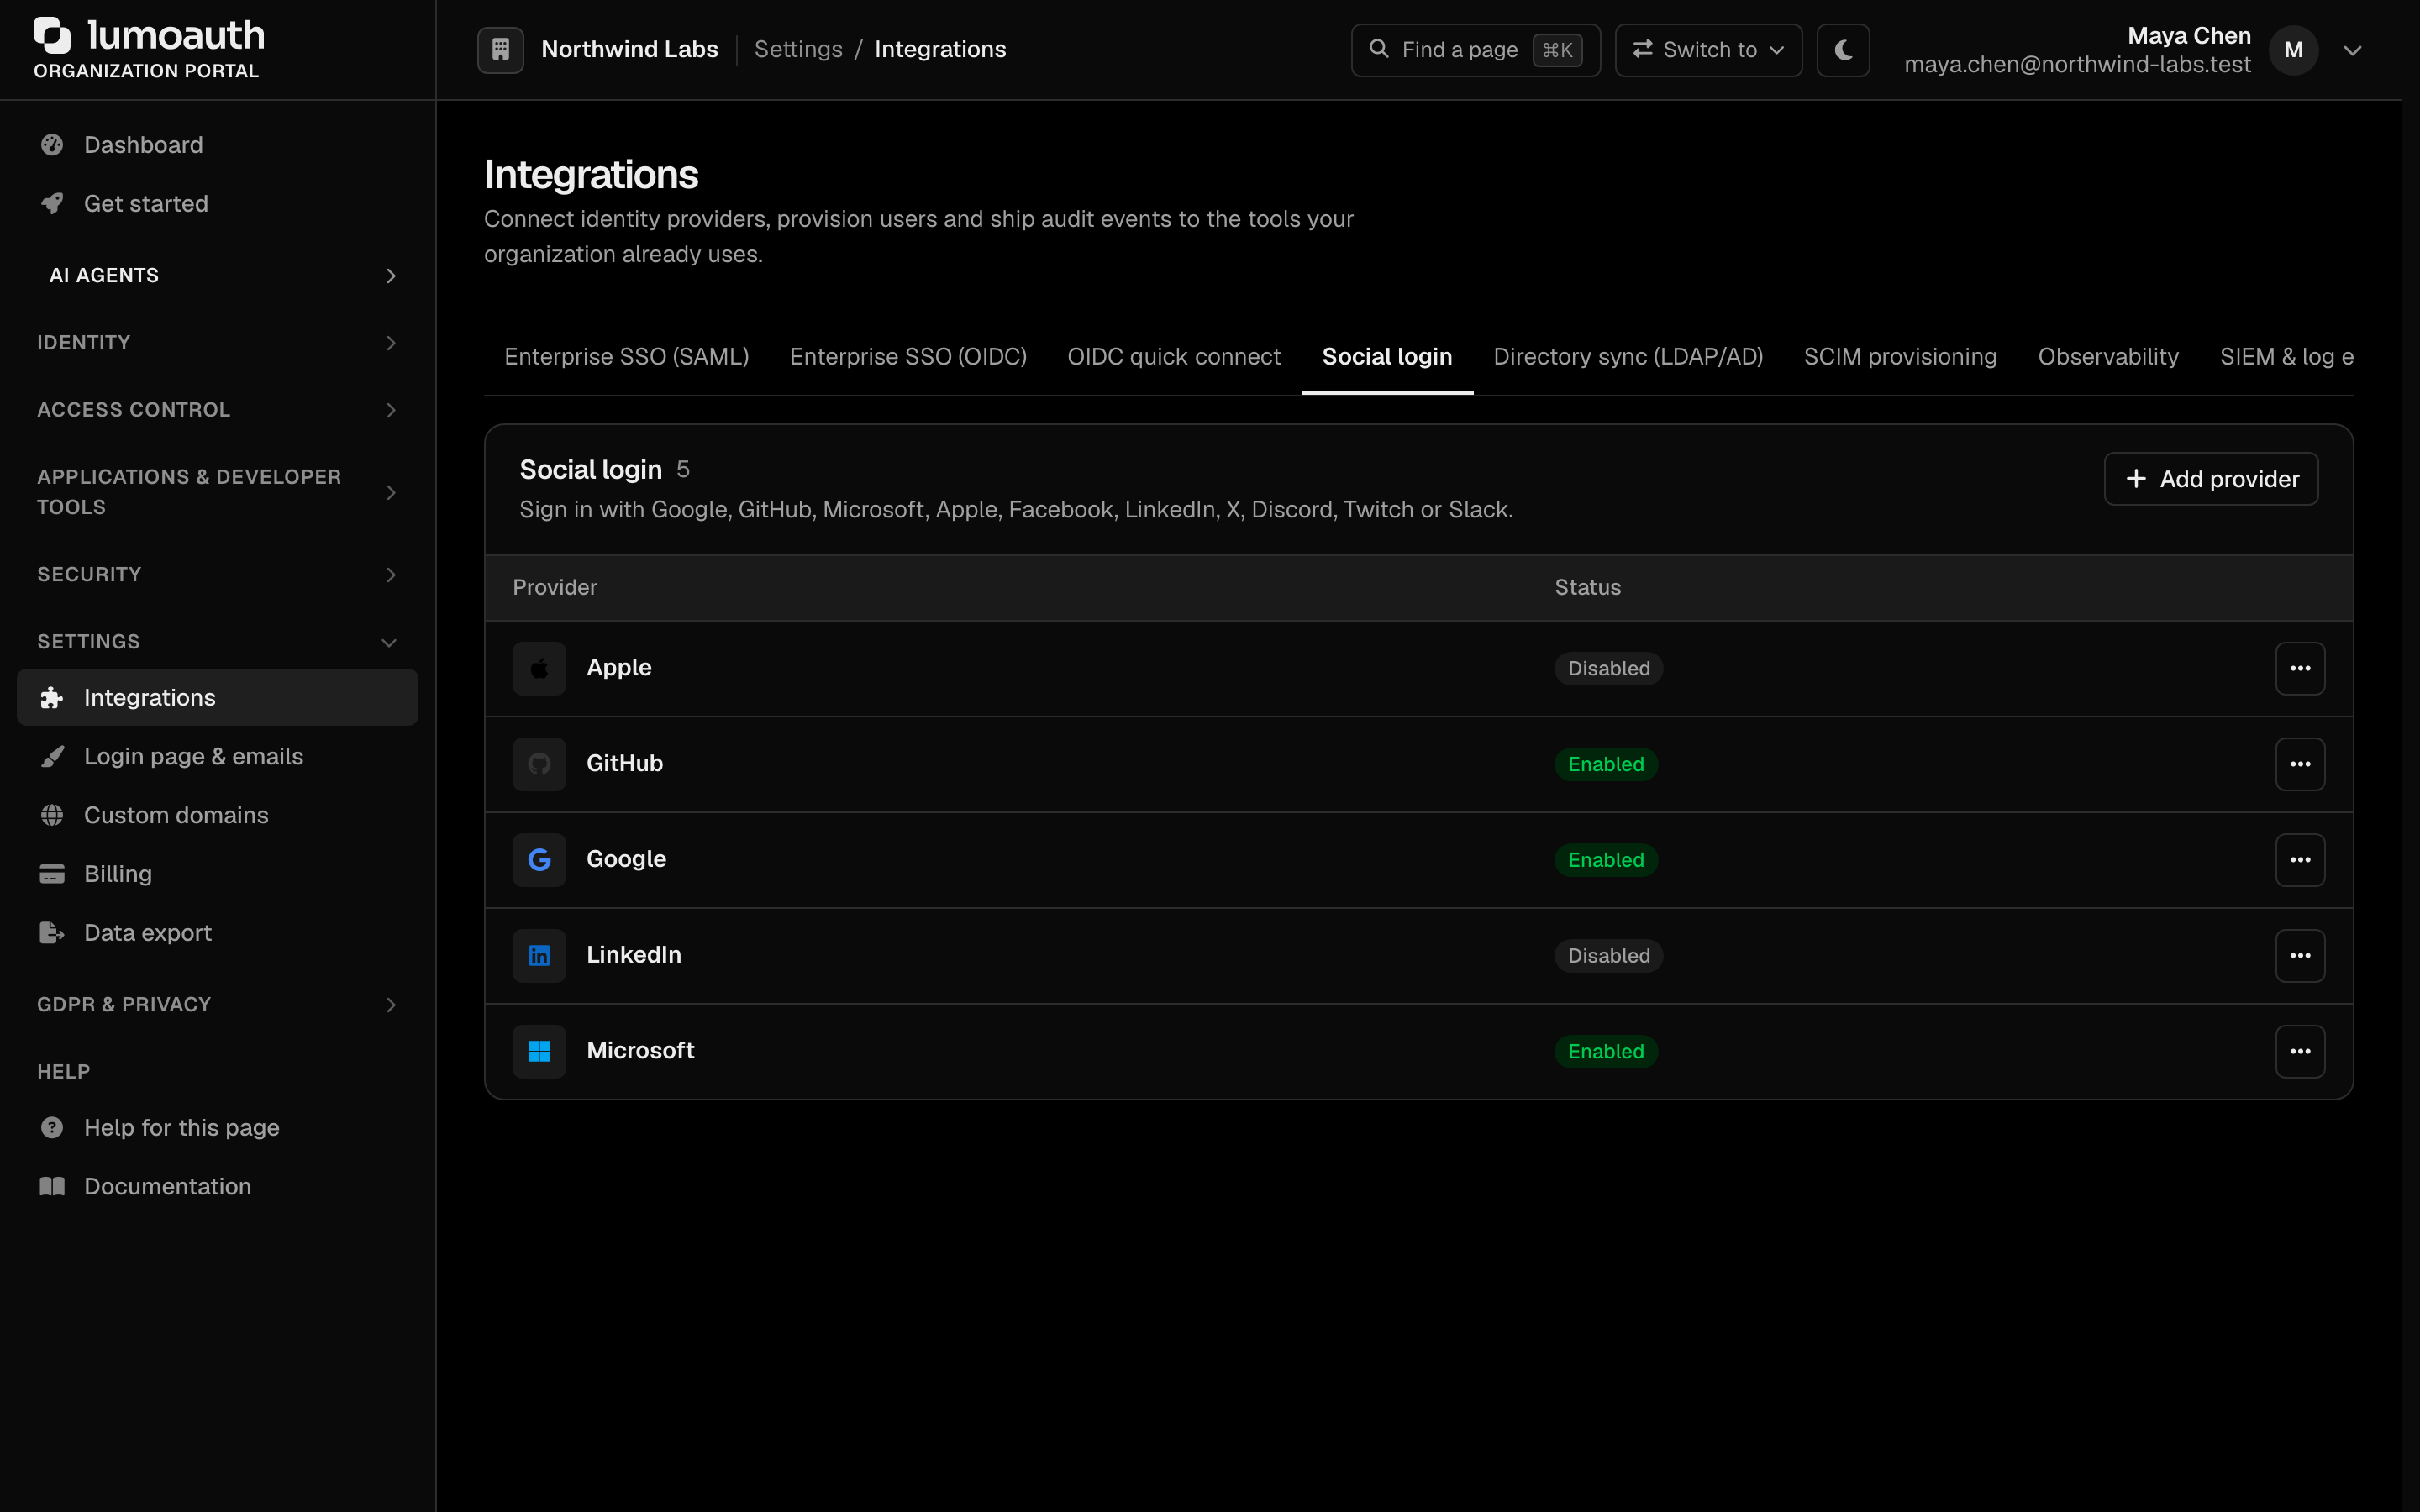Click the Enabled status badge for GitHub
This screenshot has height=1512, width=2420.
[1606, 764]
